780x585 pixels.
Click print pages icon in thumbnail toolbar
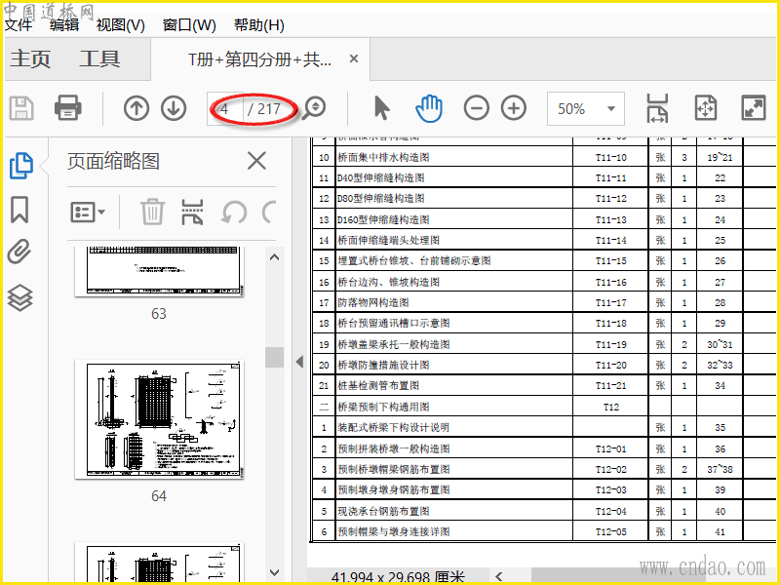point(192,212)
